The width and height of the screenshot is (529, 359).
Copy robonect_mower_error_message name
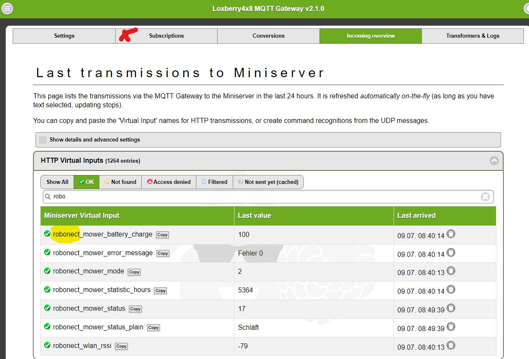tap(163, 253)
